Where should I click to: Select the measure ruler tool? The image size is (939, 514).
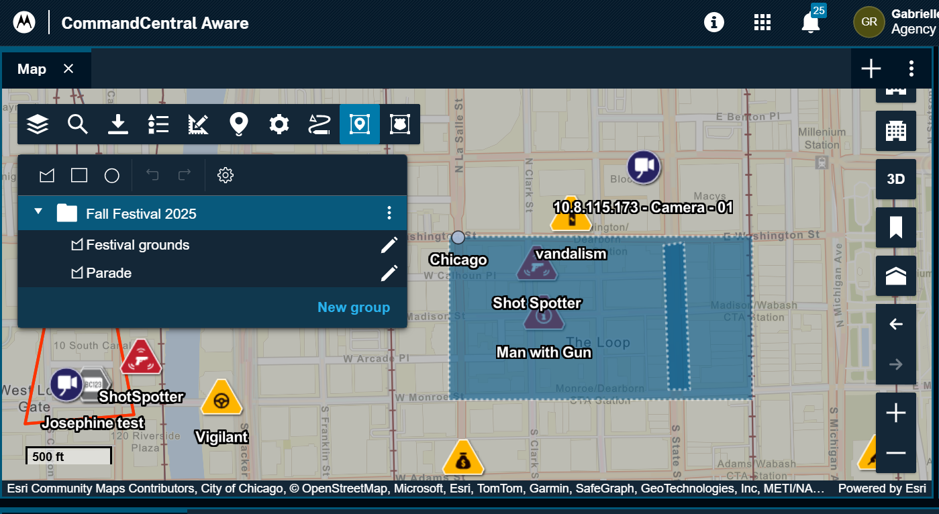coord(199,124)
